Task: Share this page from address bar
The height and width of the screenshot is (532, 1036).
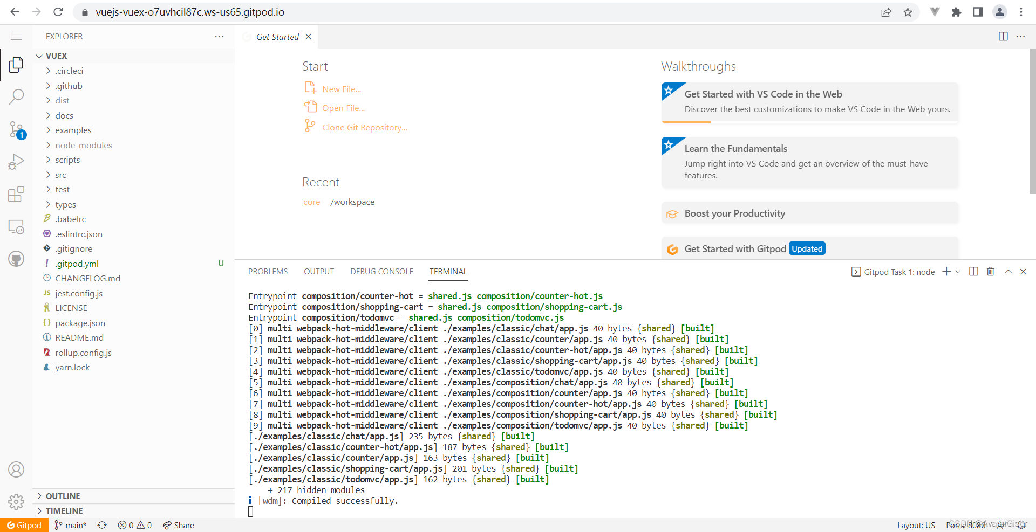Action: pyautogui.click(x=886, y=12)
